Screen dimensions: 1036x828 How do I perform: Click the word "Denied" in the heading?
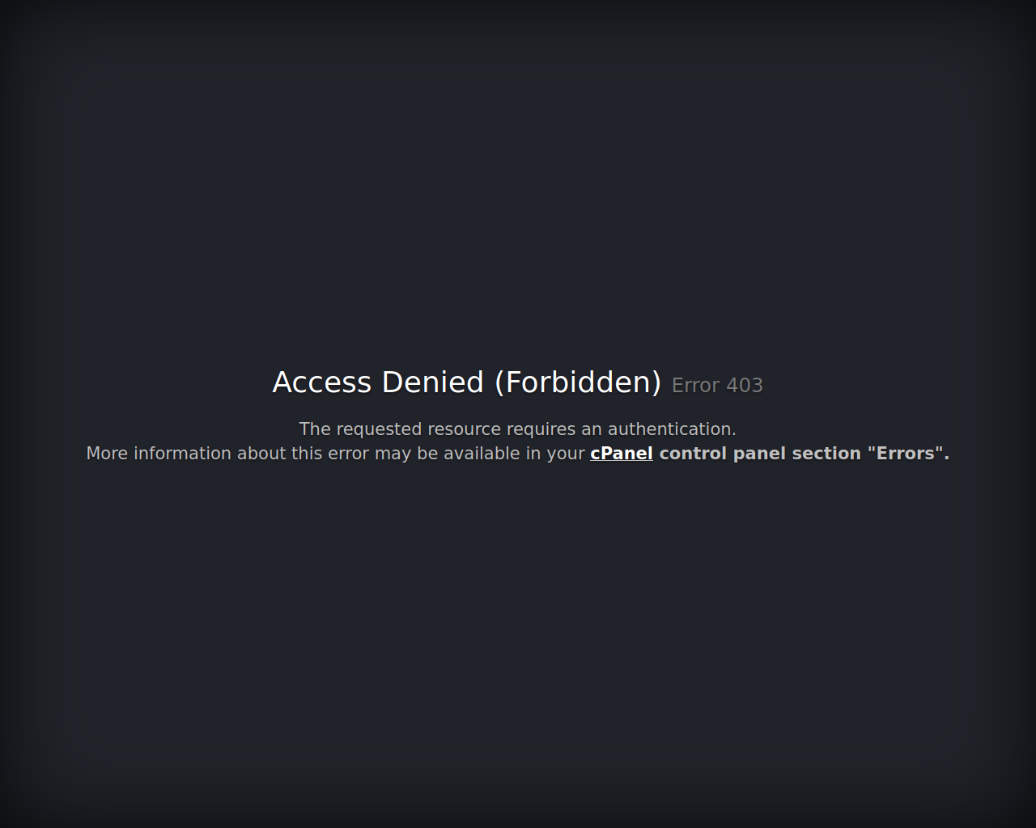click(x=432, y=382)
